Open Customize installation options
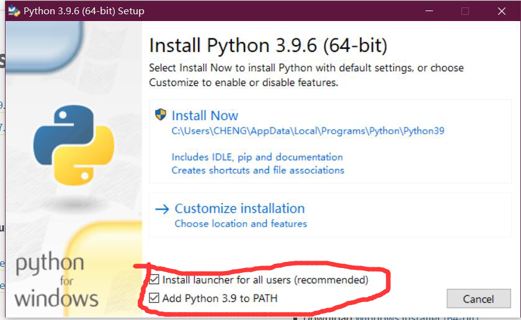Viewport: 521px width, 320px height. coord(239,209)
